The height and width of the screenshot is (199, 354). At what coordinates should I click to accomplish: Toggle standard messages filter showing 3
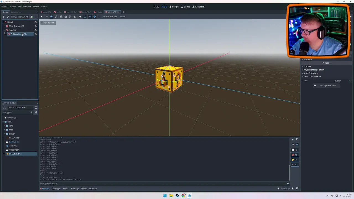click(x=295, y=150)
